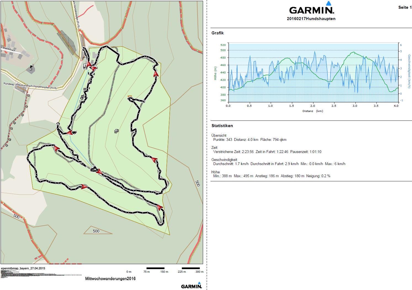Screen dimensions: 412x290
Task: Click the red direction arrow at the southeast corner
Action: (160, 207)
